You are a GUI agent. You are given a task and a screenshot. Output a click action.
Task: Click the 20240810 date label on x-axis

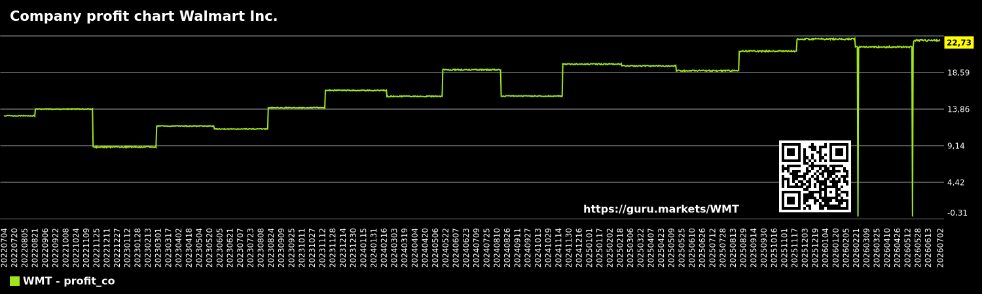[x=498, y=248]
